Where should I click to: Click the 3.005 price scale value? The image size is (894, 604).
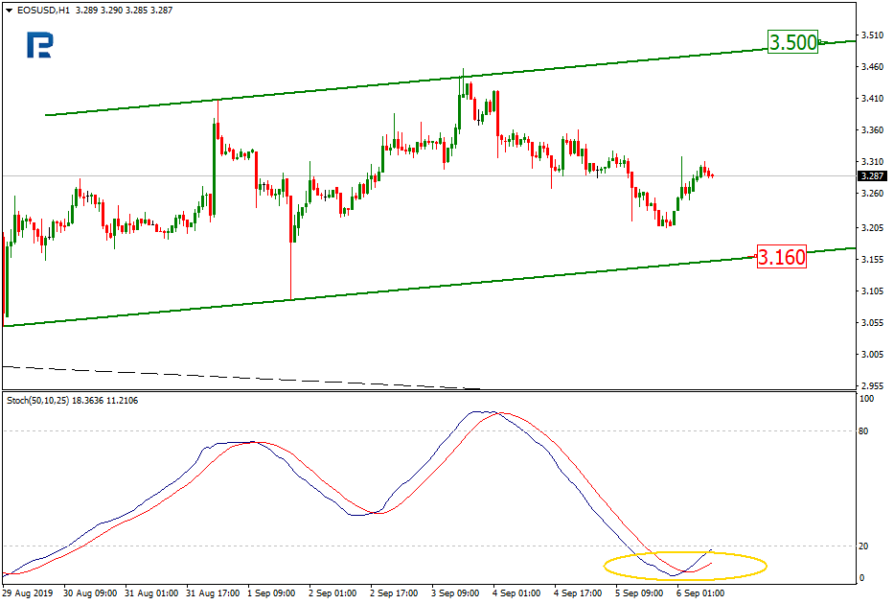coord(872,354)
